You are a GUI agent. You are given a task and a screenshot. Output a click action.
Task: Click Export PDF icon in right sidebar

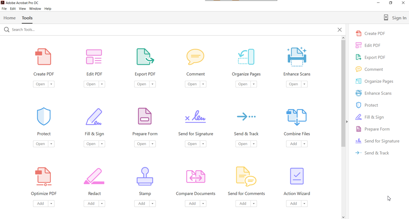click(359, 57)
